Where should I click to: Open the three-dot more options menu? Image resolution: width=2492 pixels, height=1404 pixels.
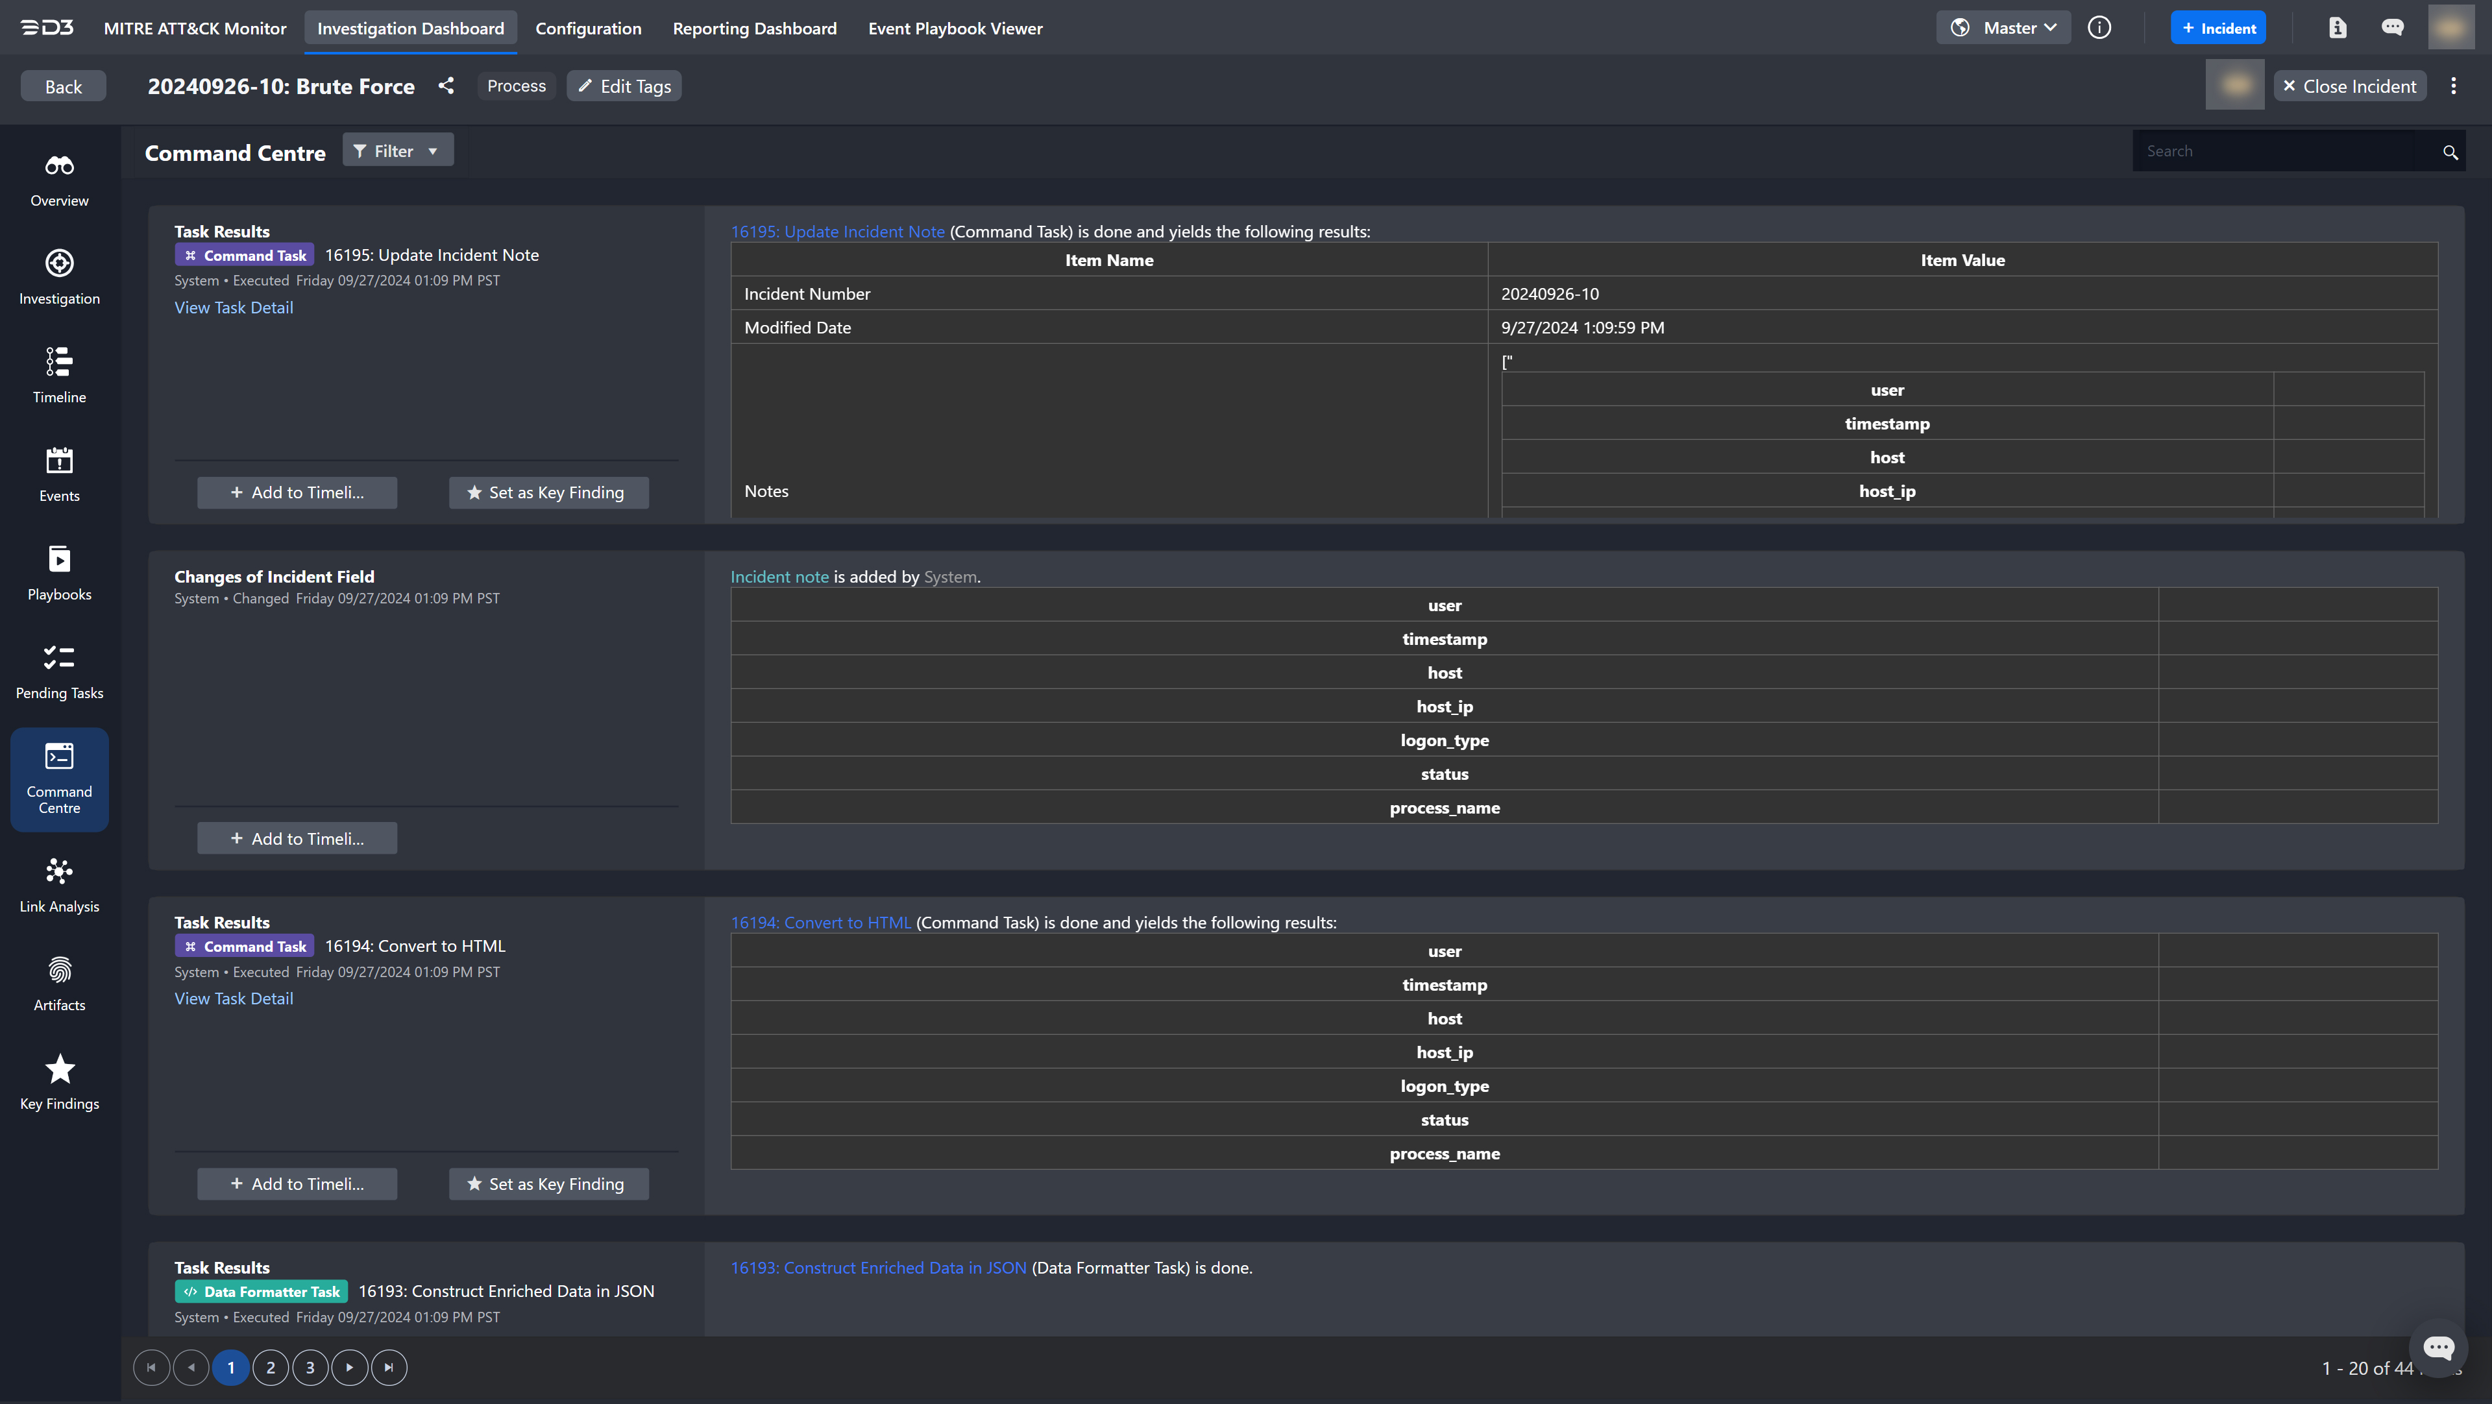click(2453, 86)
